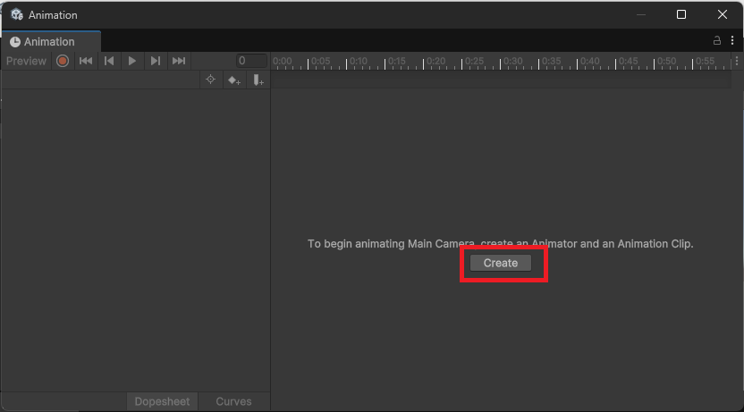Image resolution: width=744 pixels, height=412 pixels.
Task: Switch to Curves view
Action: [233, 401]
